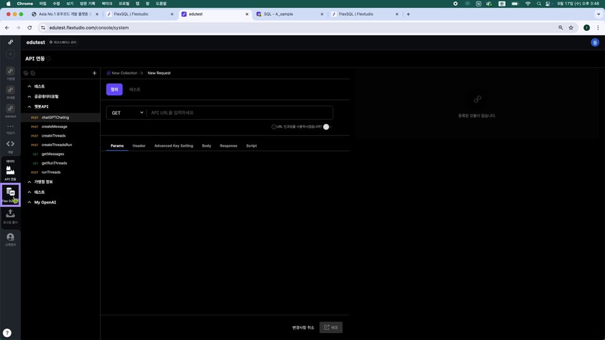Click the first collection tool icon above tree
The height and width of the screenshot is (340, 605).
(26, 73)
